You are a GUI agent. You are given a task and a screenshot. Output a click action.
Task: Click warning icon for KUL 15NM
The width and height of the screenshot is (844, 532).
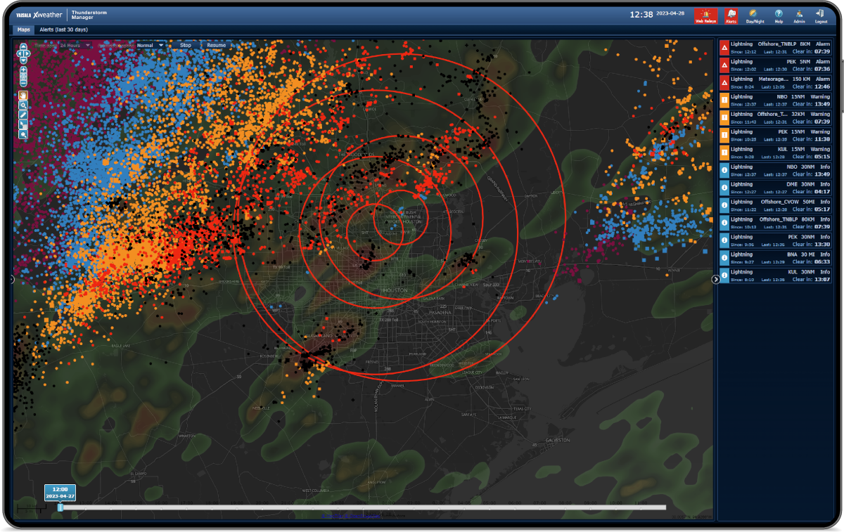pos(724,153)
